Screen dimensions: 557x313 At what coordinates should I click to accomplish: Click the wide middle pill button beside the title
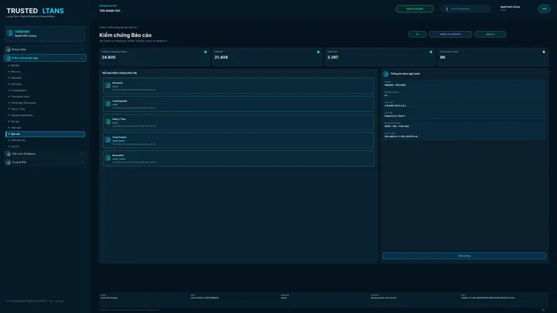pos(450,35)
